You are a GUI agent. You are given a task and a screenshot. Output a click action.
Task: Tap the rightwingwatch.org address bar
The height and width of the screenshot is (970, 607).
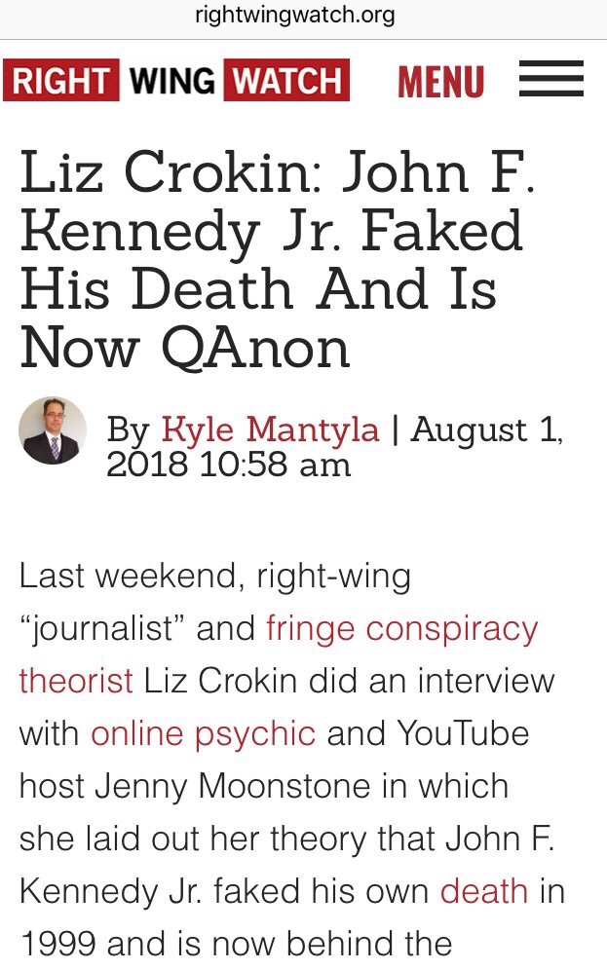(x=303, y=17)
